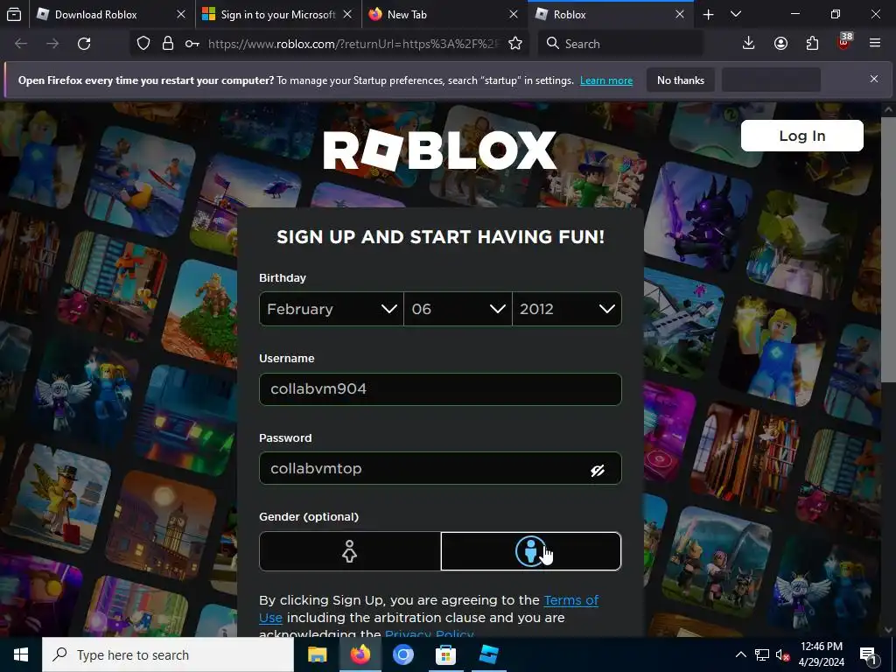Select the male gender option
Screen dimensions: 896x672
pyautogui.click(x=531, y=551)
